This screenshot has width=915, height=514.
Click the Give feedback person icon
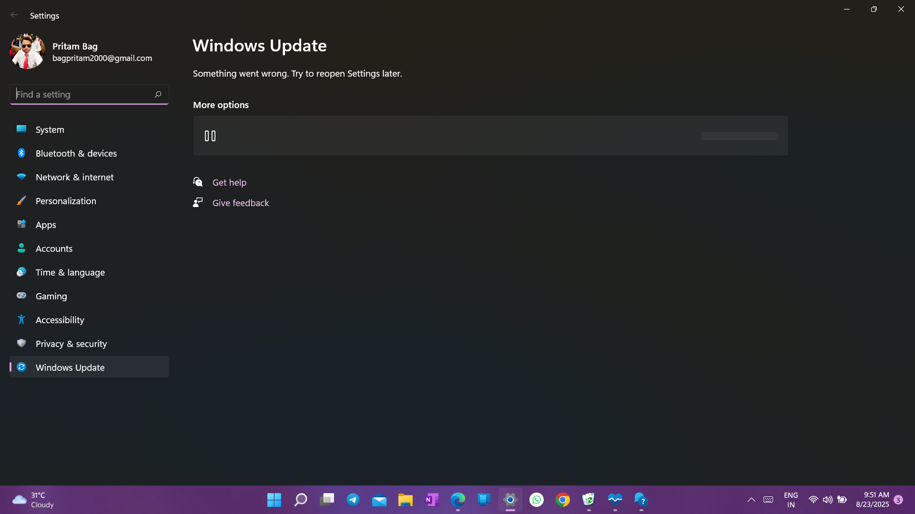198,203
